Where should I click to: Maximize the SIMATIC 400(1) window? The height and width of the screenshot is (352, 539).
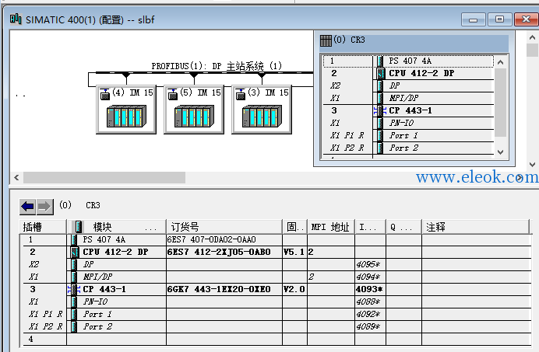click(499, 19)
